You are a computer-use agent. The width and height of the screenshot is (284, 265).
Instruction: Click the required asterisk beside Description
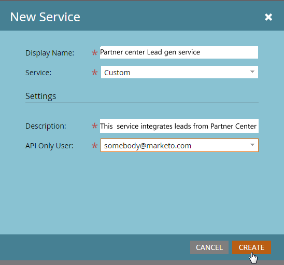(94, 126)
